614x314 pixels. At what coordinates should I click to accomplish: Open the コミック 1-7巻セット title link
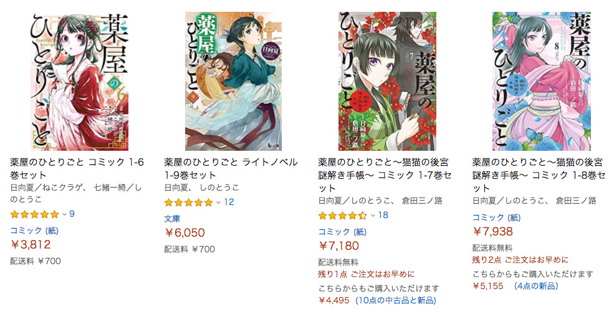[x=385, y=174]
